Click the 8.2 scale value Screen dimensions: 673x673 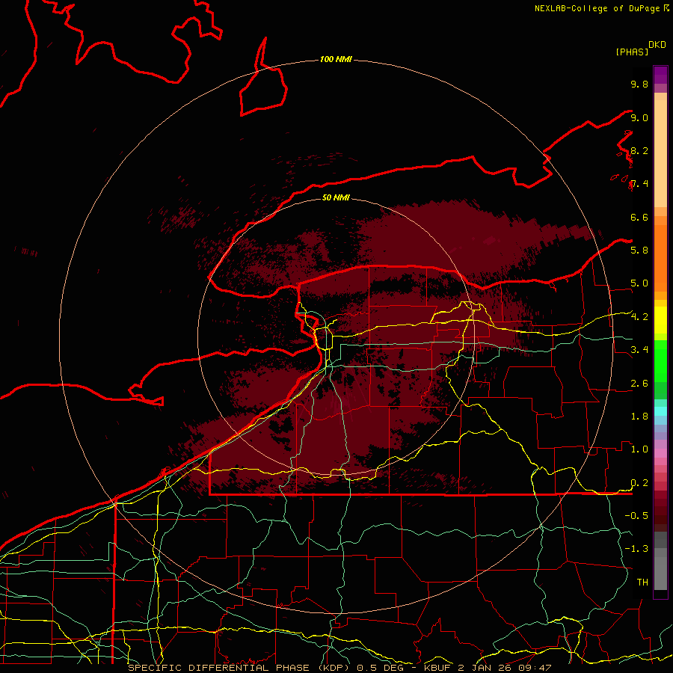point(639,150)
